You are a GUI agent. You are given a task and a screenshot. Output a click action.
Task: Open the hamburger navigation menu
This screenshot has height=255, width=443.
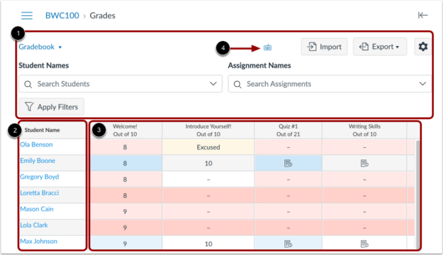click(x=27, y=16)
